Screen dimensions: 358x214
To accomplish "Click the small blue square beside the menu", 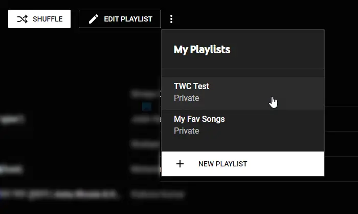I will coord(147,106).
